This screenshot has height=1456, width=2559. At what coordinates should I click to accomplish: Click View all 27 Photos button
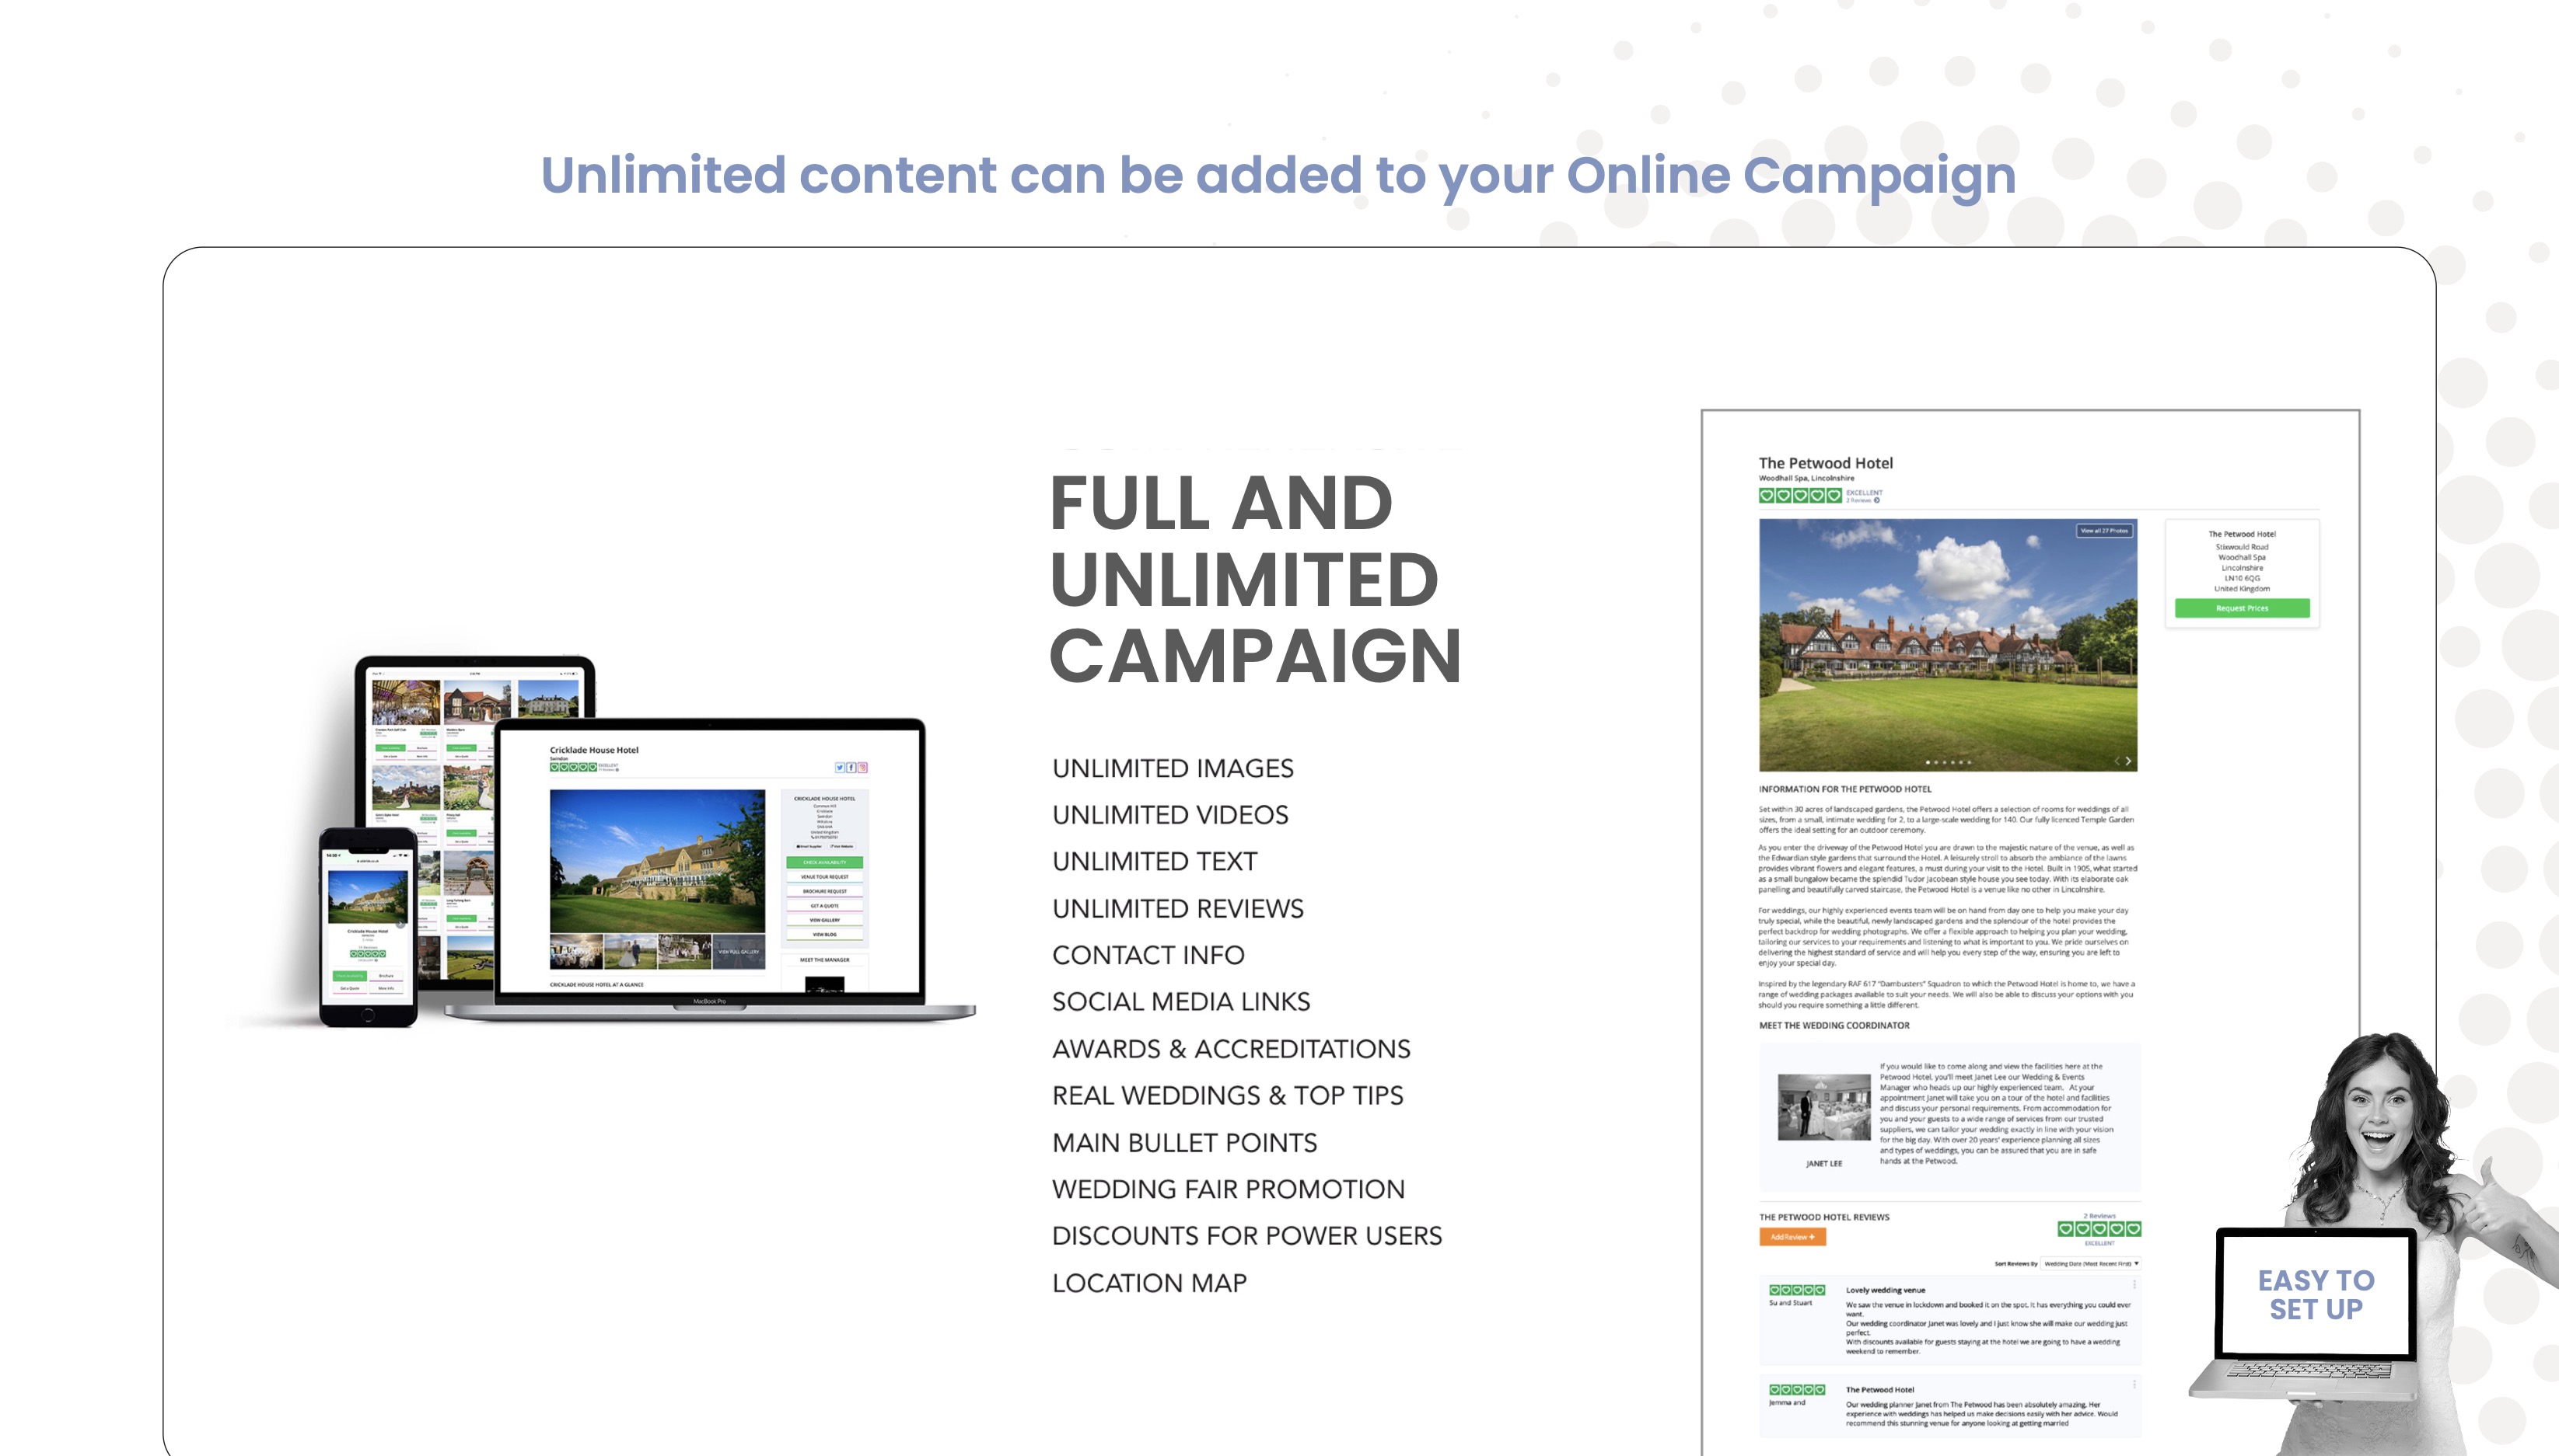coord(2103,531)
